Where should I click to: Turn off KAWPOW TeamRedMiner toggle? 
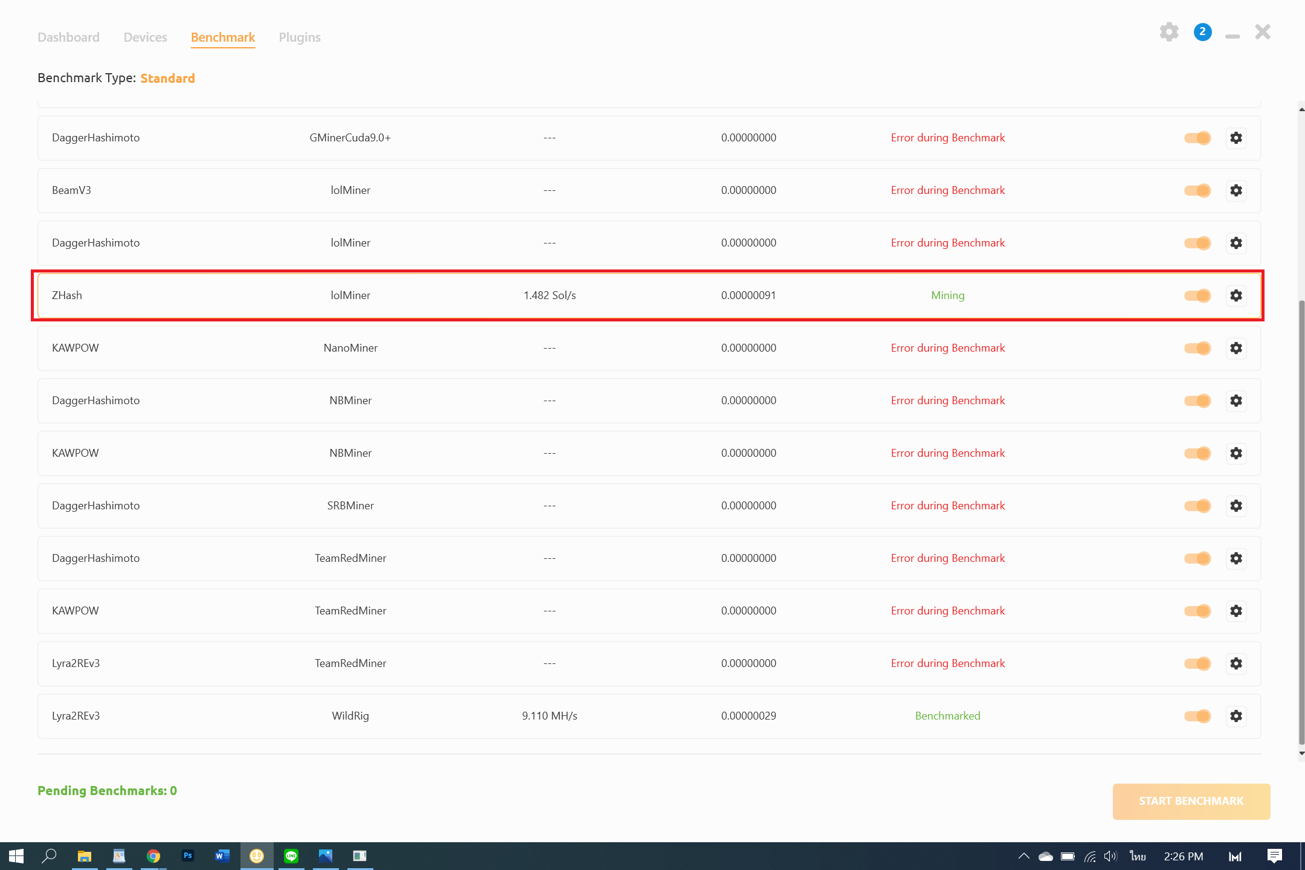(1197, 611)
